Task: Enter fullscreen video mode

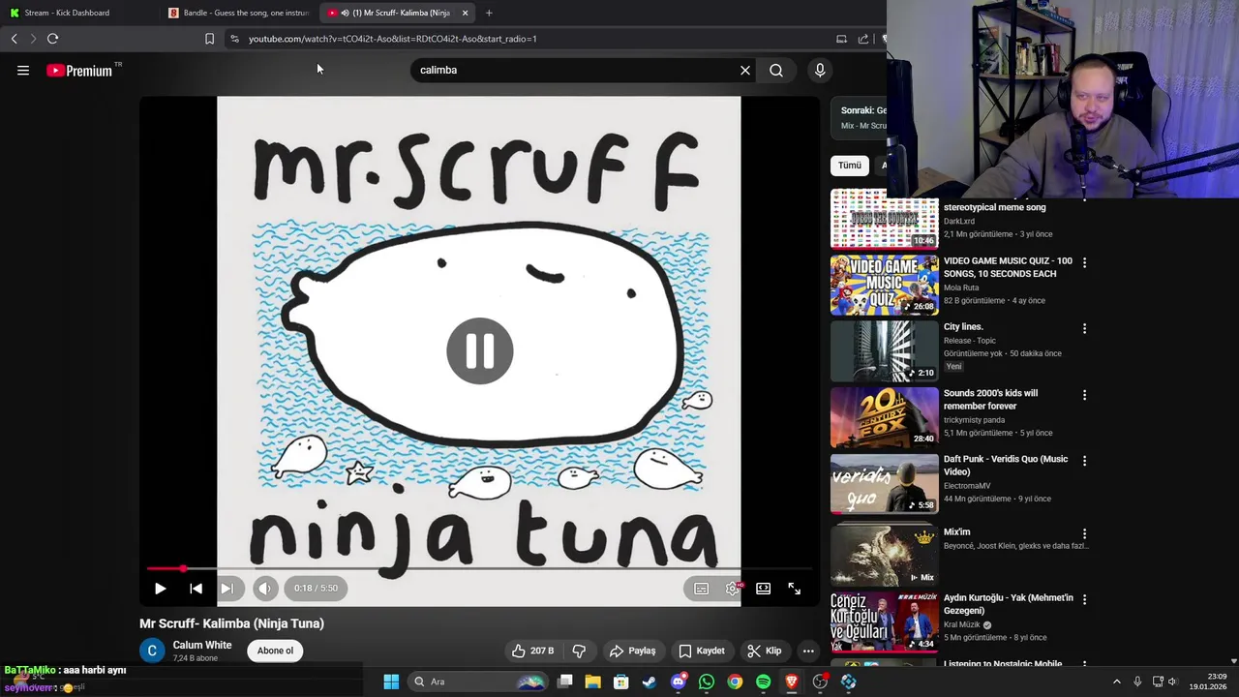Action: 795,588
